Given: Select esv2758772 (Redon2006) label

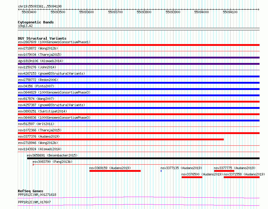Looking at the screenshot, I should tap(38, 80).
